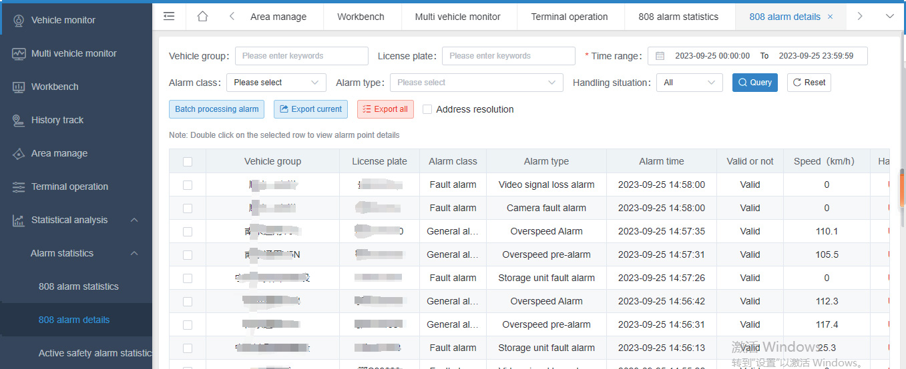Viewport: 906px width, 369px height.
Task: Click the Query button
Action: (x=755, y=83)
